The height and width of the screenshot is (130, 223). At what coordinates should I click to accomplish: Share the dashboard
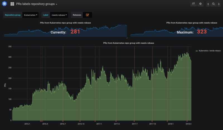[x=193, y=4]
